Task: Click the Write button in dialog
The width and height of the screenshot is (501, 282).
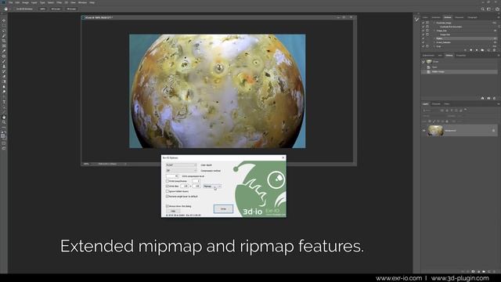Action: pyautogui.click(x=223, y=209)
